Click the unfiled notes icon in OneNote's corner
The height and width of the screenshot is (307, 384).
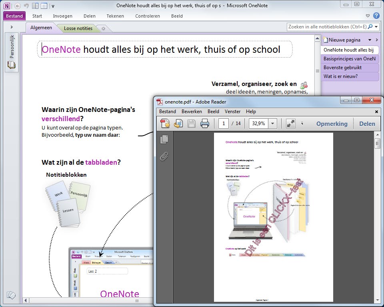click(x=11, y=295)
